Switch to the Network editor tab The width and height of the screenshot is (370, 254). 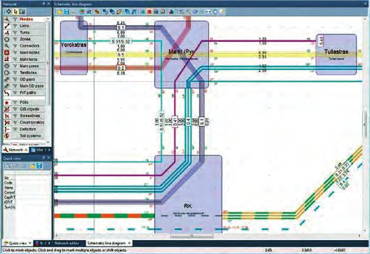tap(67, 243)
